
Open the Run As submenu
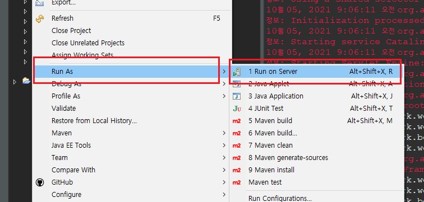click(131, 72)
